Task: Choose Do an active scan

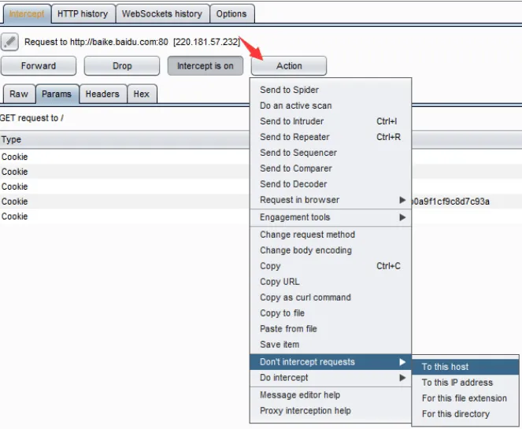Action: click(x=331, y=105)
